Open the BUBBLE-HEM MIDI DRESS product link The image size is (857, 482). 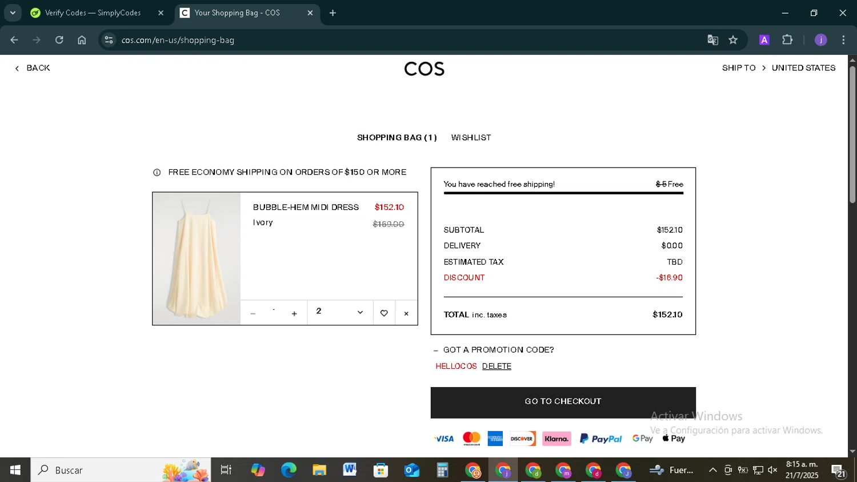(x=306, y=207)
